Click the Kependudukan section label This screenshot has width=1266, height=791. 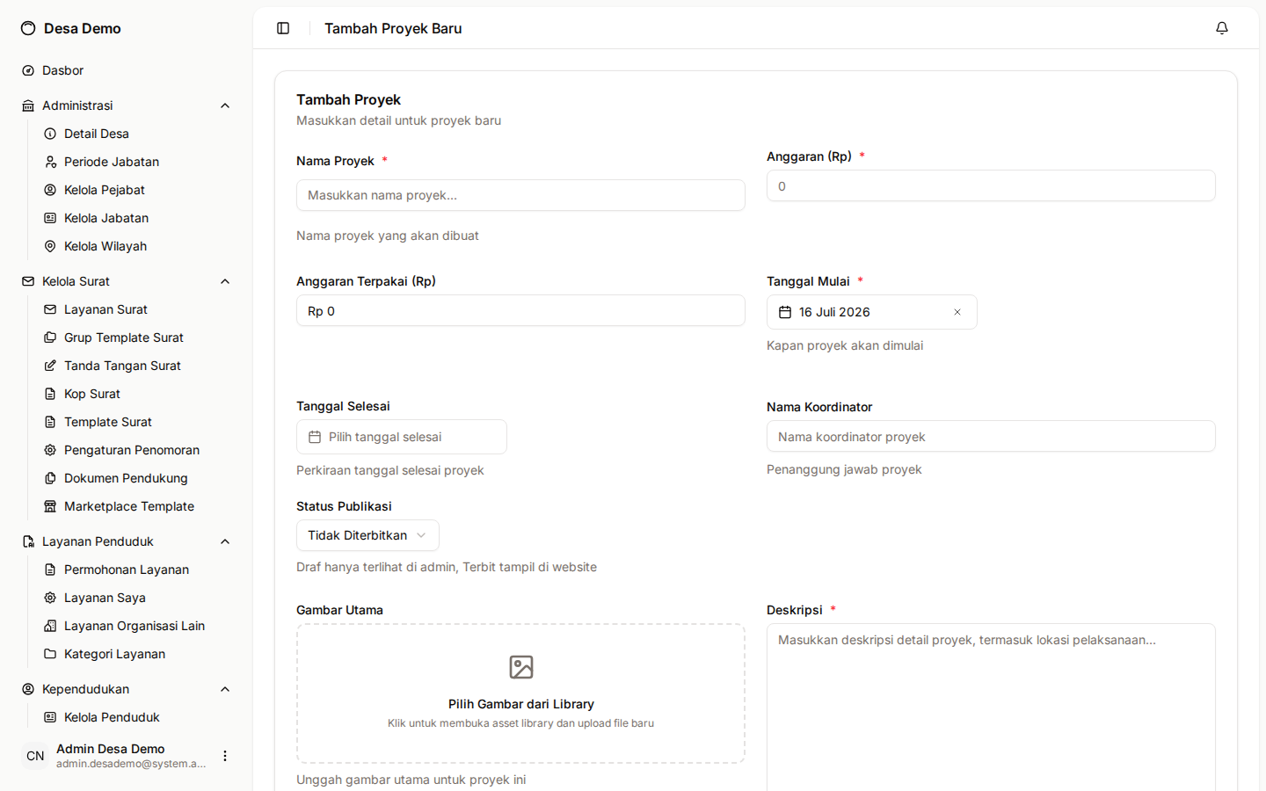pos(85,689)
